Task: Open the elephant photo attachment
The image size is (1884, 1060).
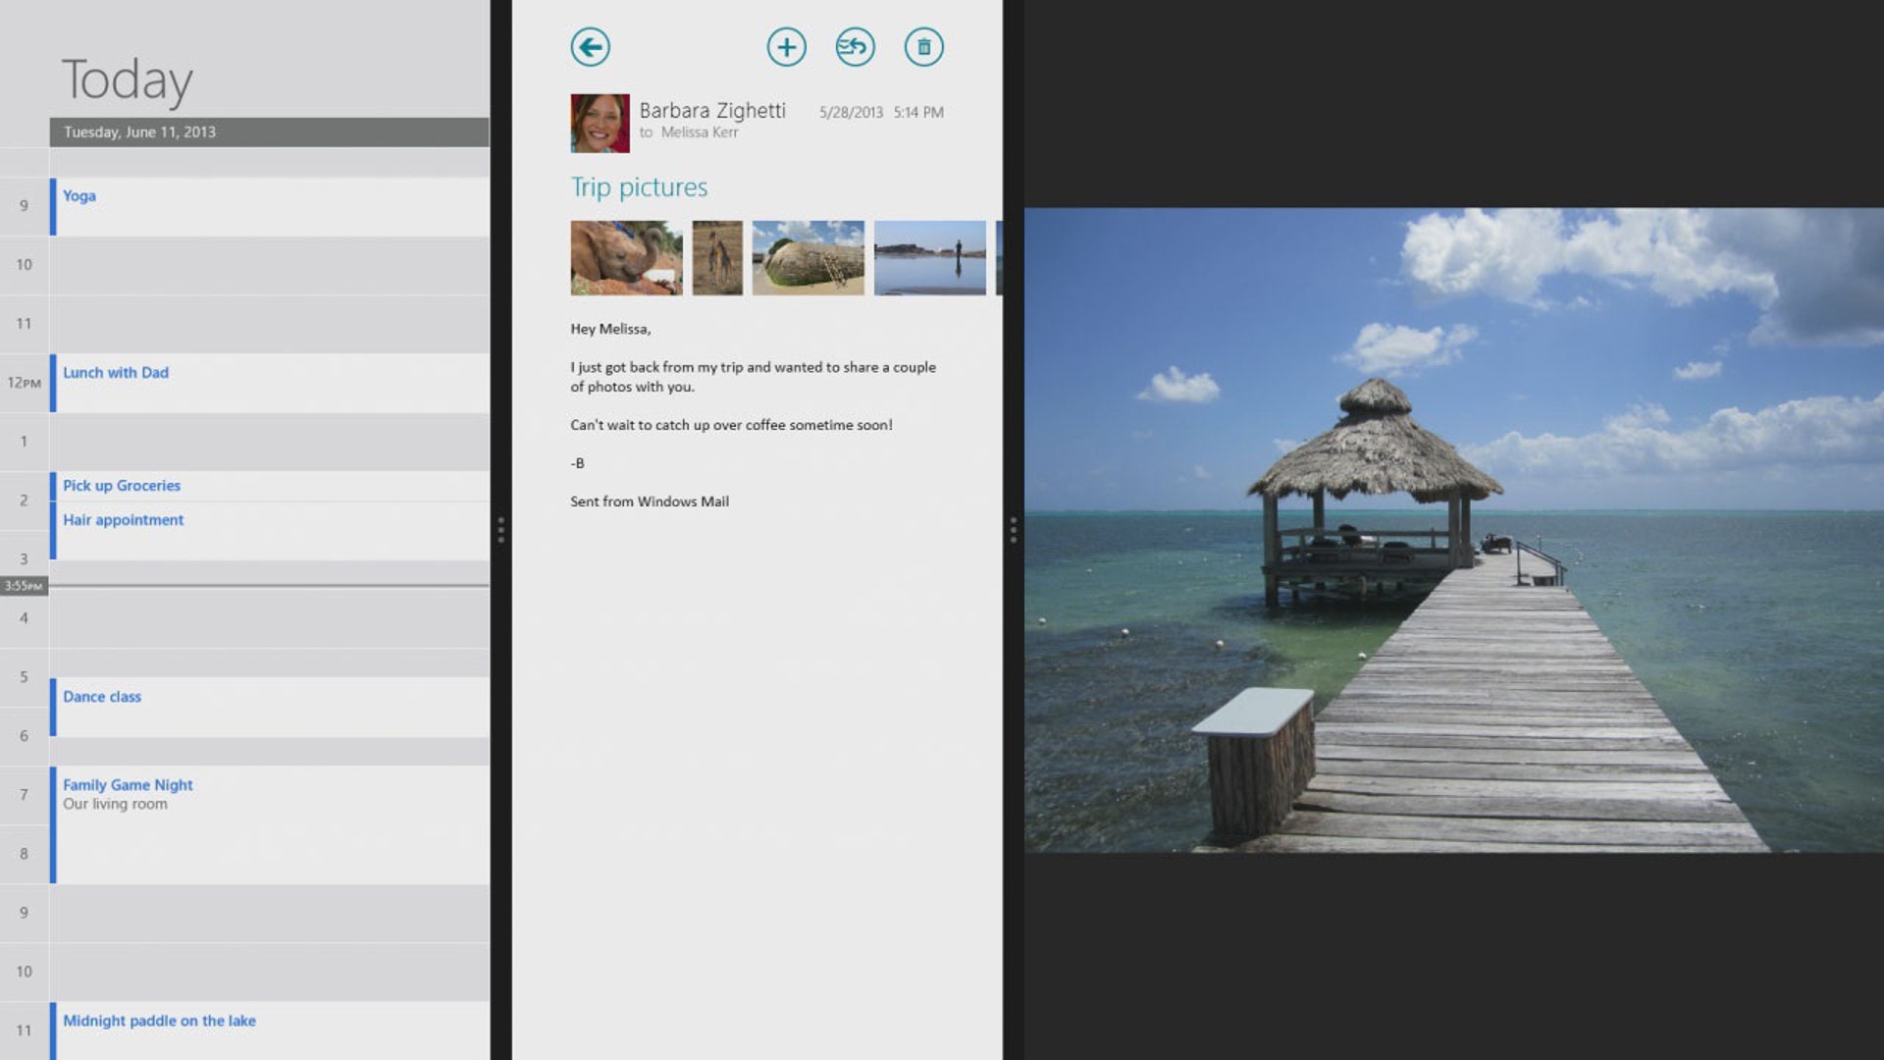Action: point(625,257)
